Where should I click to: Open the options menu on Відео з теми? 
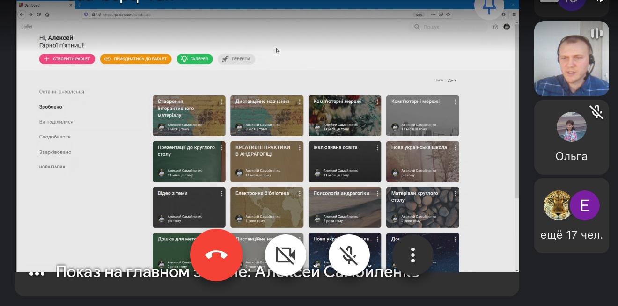(x=221, y=193)
